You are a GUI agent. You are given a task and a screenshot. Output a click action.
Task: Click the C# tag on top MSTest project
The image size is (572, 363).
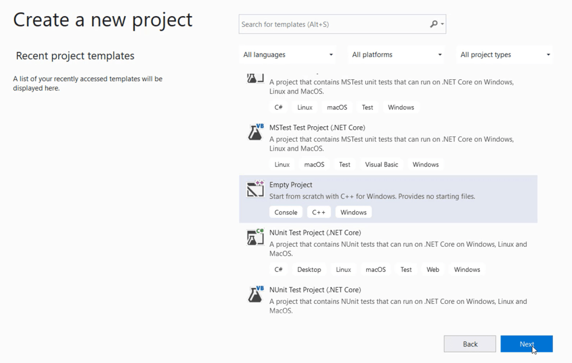(x=278, y=107)
